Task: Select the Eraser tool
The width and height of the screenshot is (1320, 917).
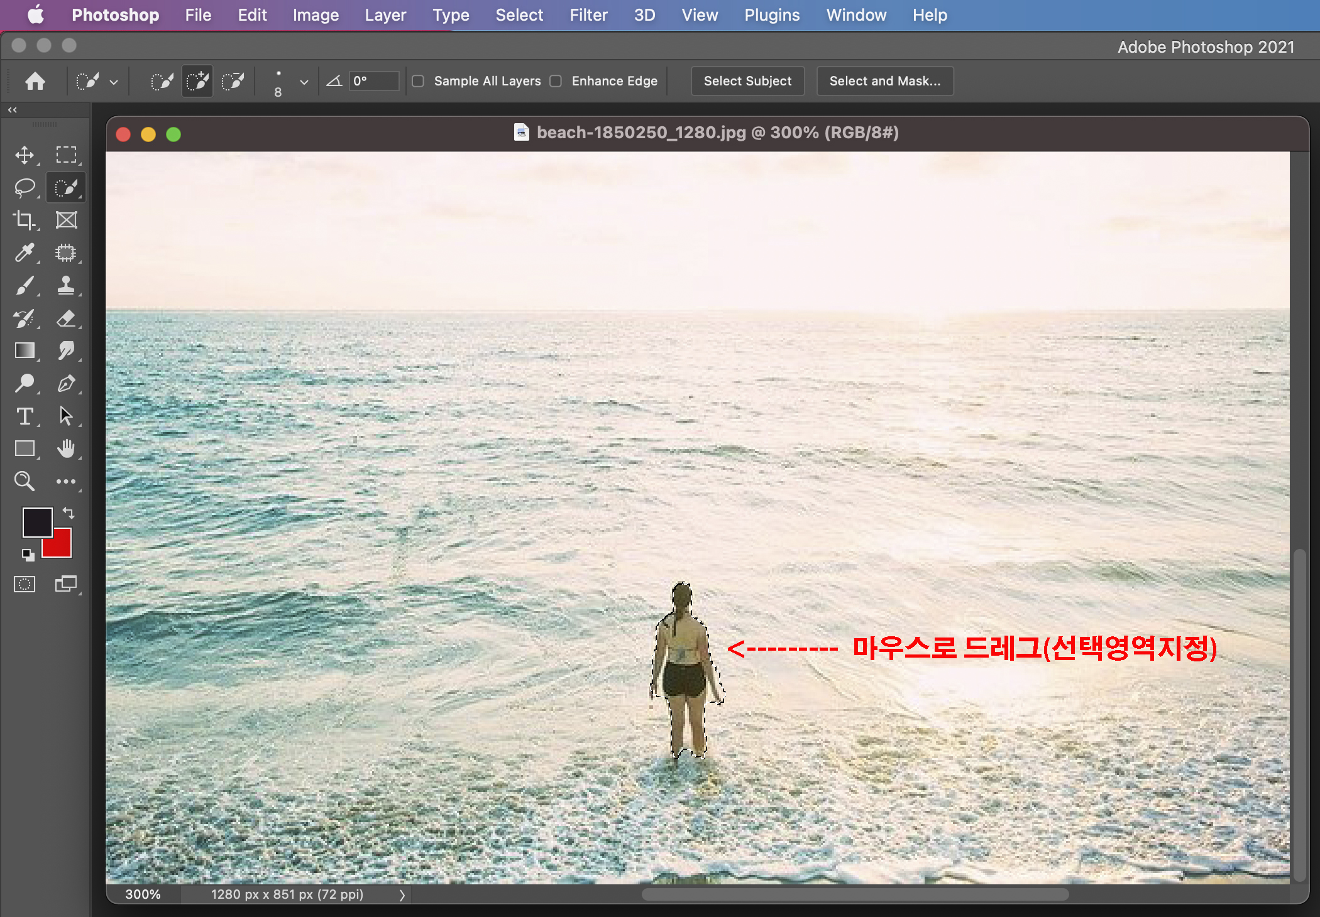Action: point(66,318)
